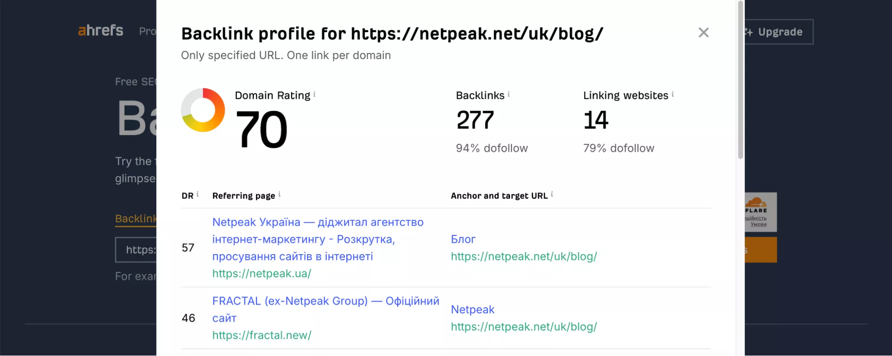
Task: Click the URL input field behind dialog
Action: click(x=136, y=250)
